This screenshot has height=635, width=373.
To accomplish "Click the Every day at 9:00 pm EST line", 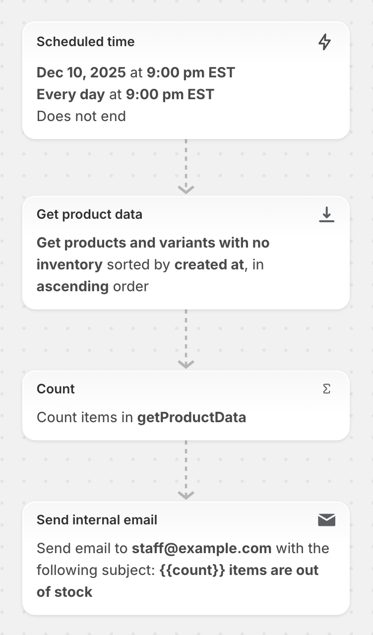I will click(x=125, y=94).
